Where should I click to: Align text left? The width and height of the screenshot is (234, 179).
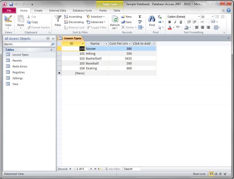(196, 27)
